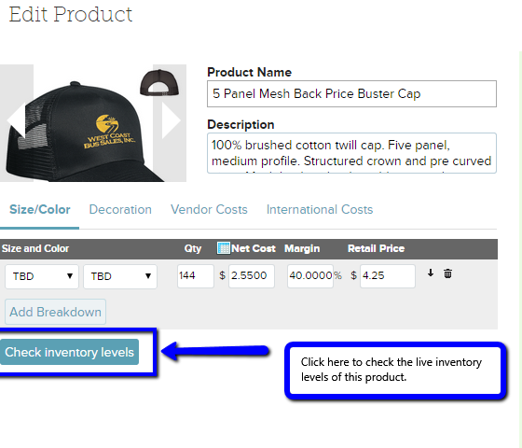The width and height of the screenshot is (522, 448).
Task: Click the down arrow icon in row
Action: 431,273
